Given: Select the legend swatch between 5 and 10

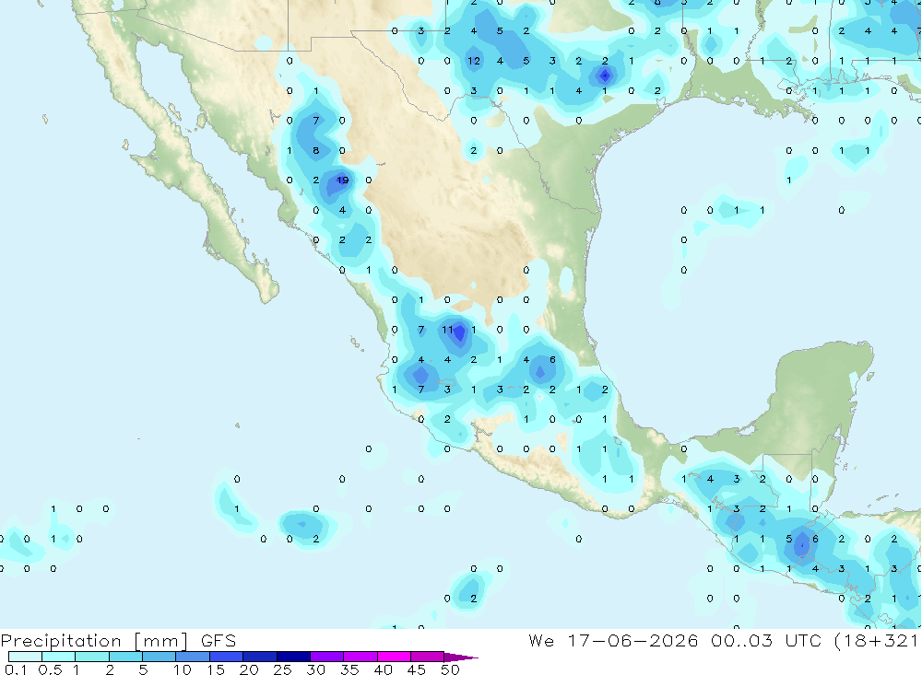Looking at the screenshot, I should [x=159, y=657].
